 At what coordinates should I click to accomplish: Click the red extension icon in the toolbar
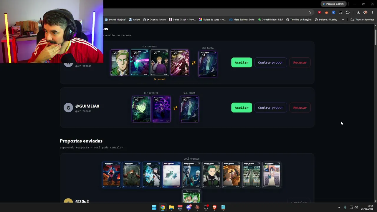click(319, 12)
